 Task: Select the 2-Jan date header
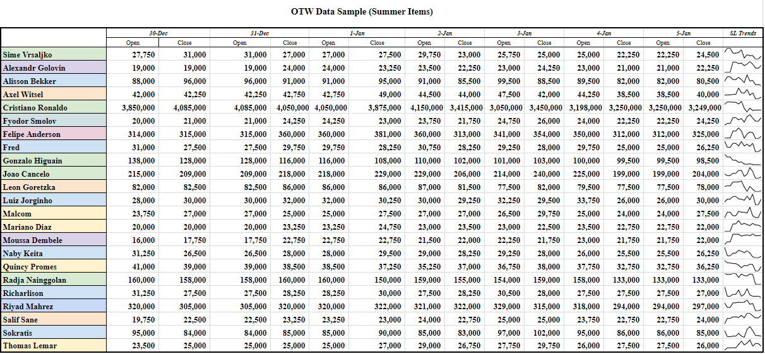click(444, 33)
